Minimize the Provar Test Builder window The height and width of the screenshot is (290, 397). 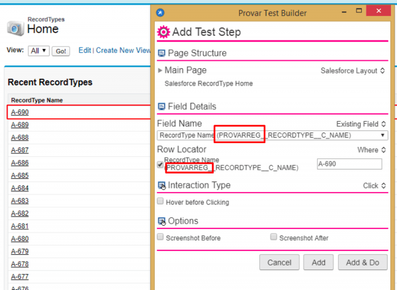pyautogui.click(x=344, y=12)
